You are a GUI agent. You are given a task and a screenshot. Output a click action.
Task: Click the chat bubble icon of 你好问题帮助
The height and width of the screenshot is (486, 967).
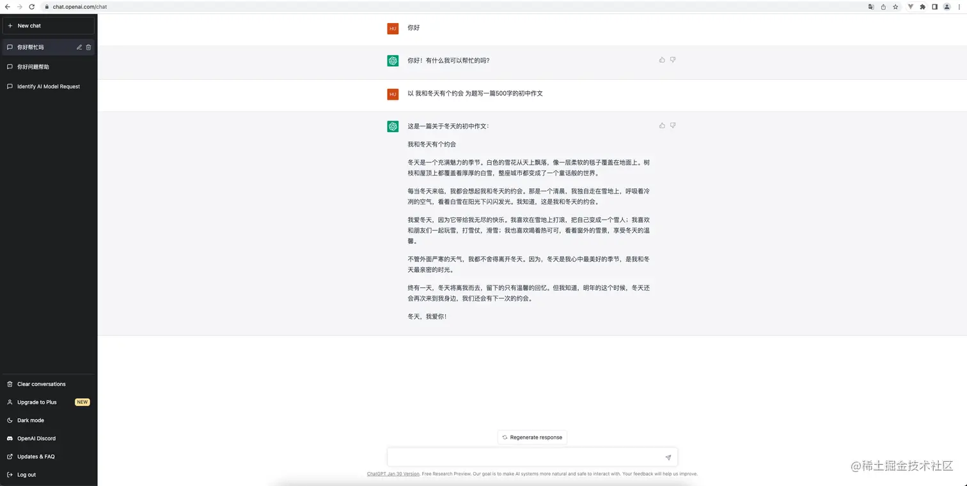(x=10, y=66)
